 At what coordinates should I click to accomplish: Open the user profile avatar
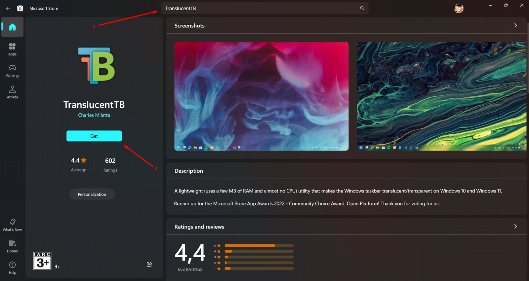click(459, 8)
